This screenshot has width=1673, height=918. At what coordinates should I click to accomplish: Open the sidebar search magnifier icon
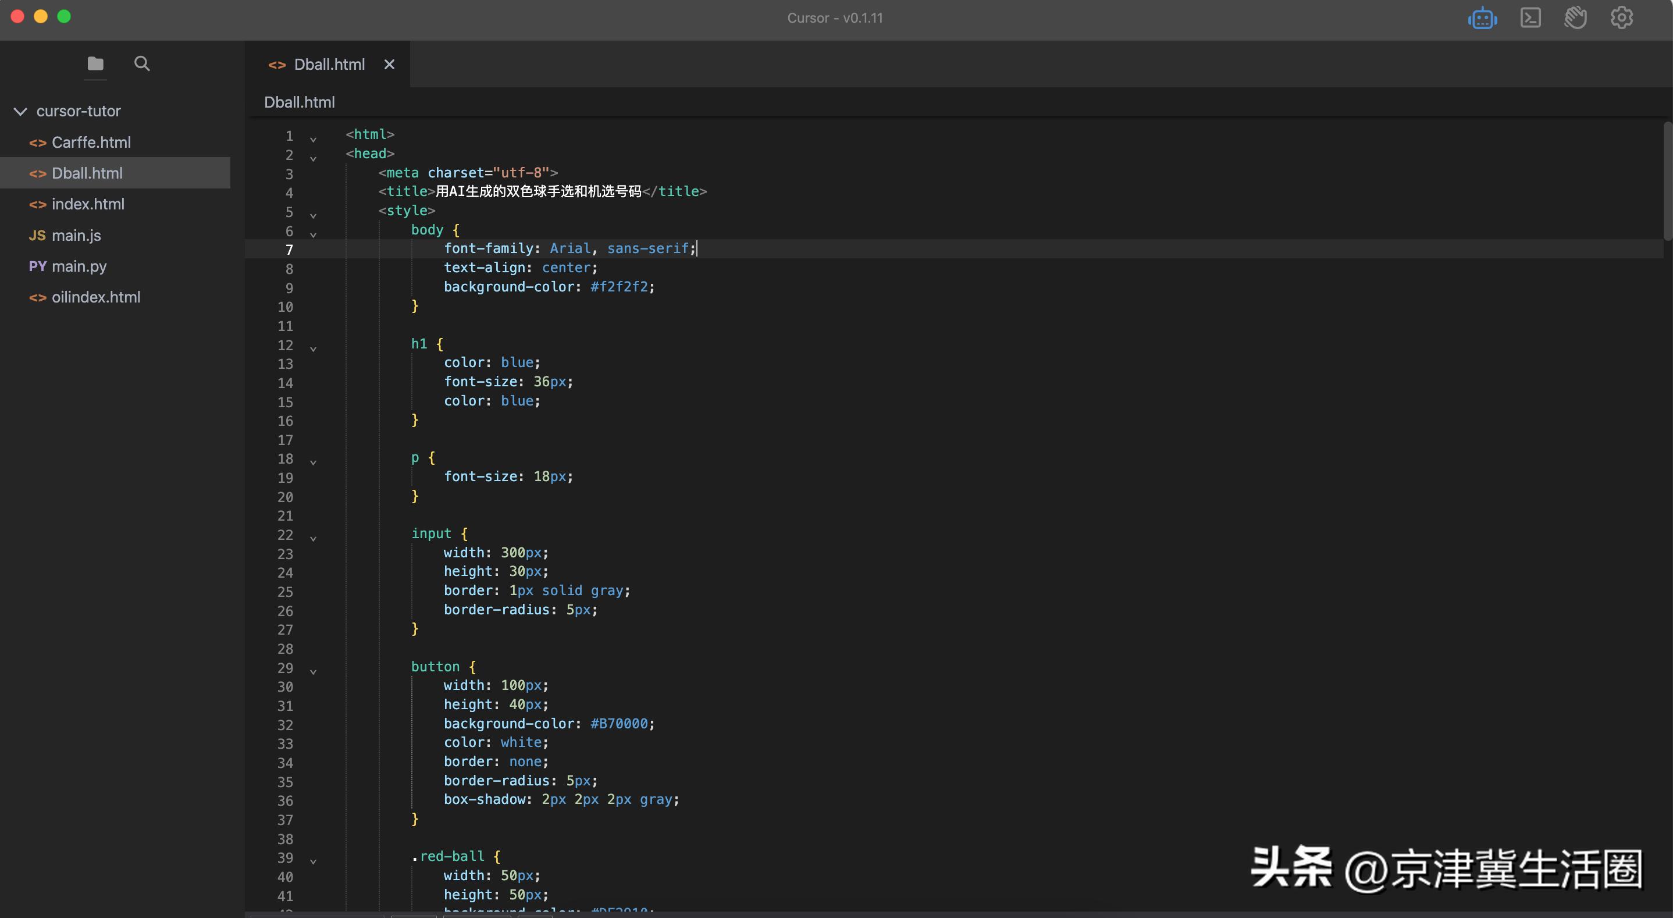tap(141, 63)
